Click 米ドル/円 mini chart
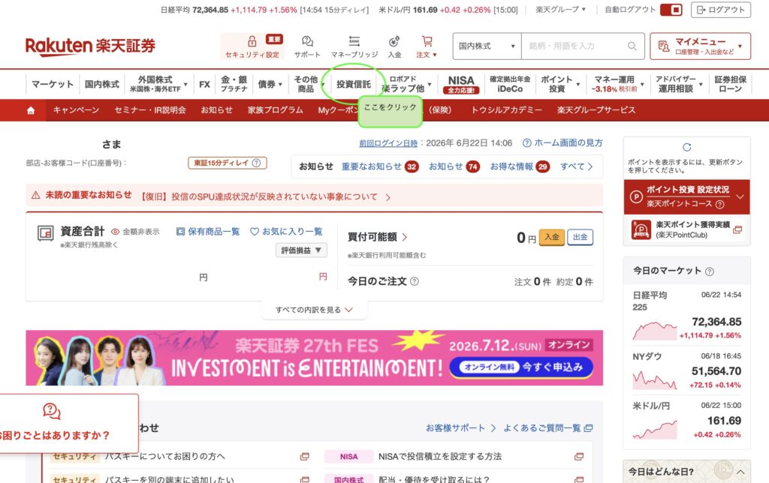 pyautogui.click(x=655, y=430)
